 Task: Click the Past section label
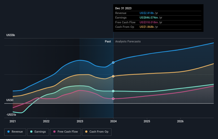[x=108, y=42]
